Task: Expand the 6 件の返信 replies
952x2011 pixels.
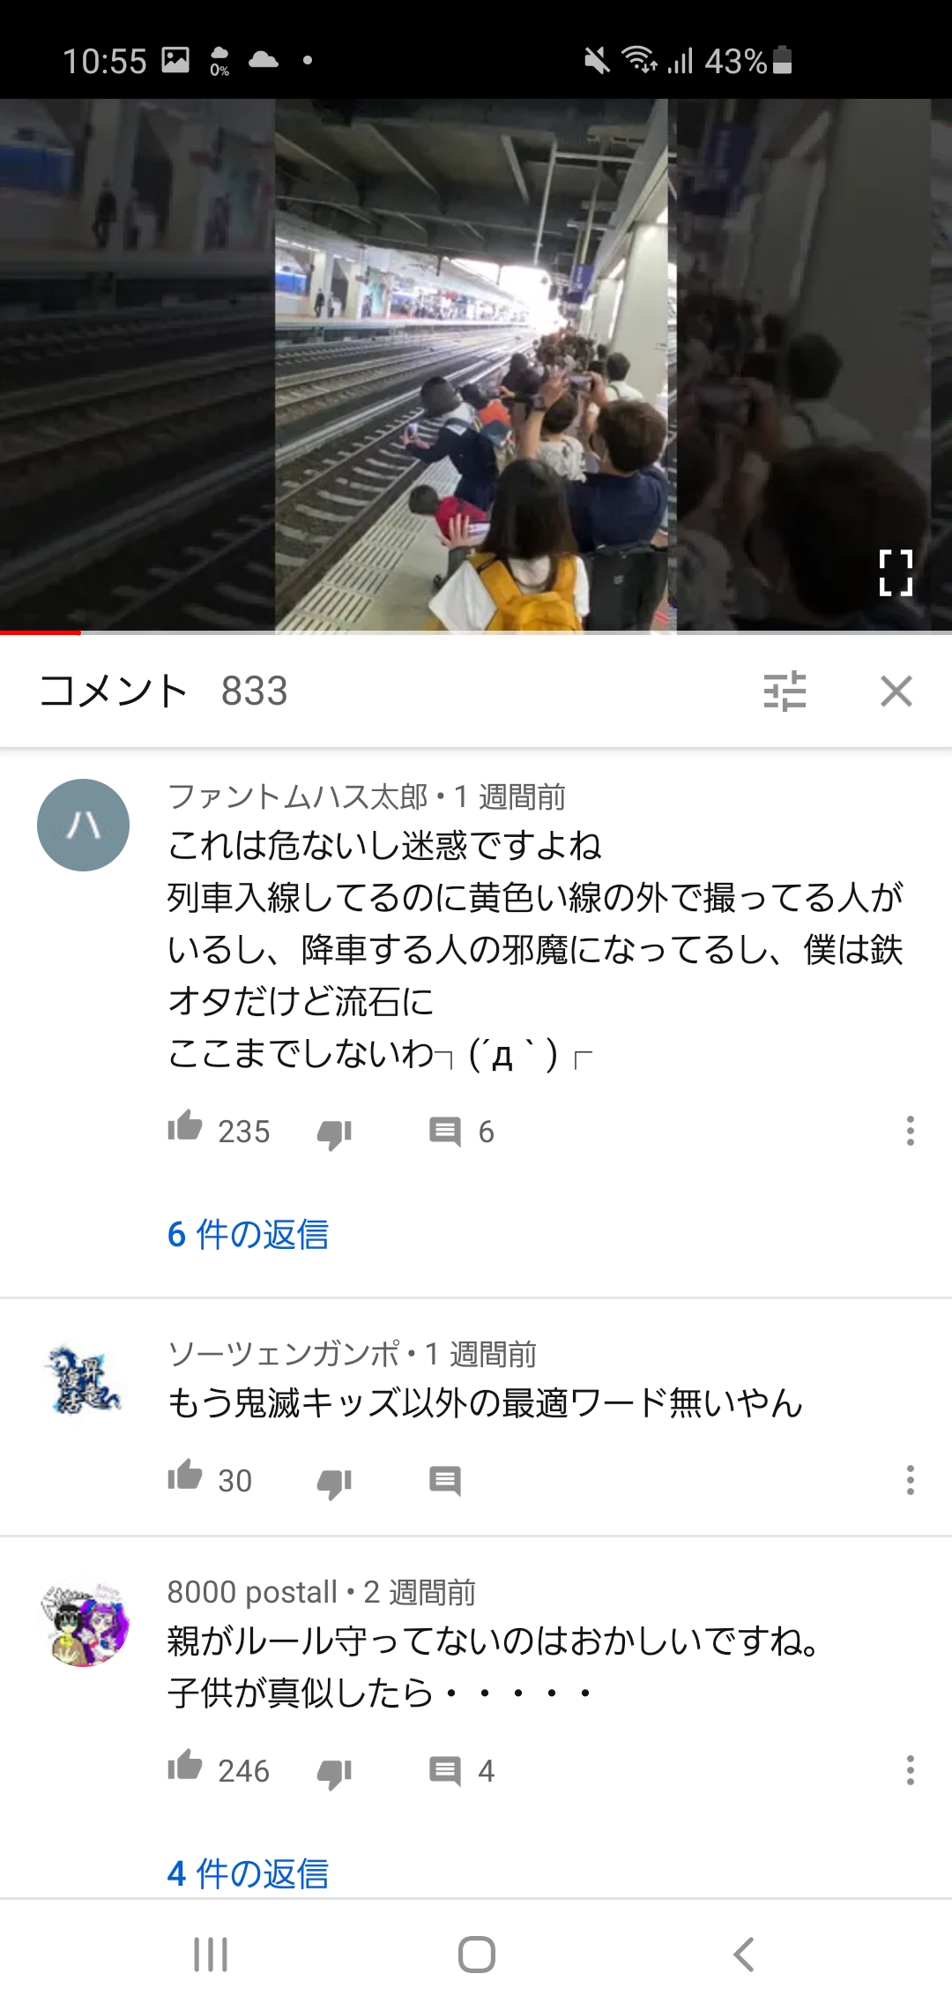Action: (x=248, y=1234)
